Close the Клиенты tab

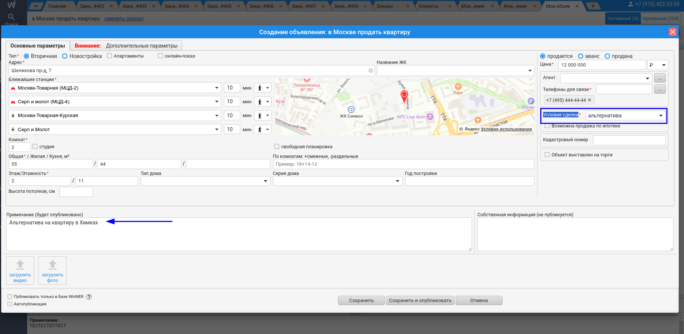[x=450, y=6]
